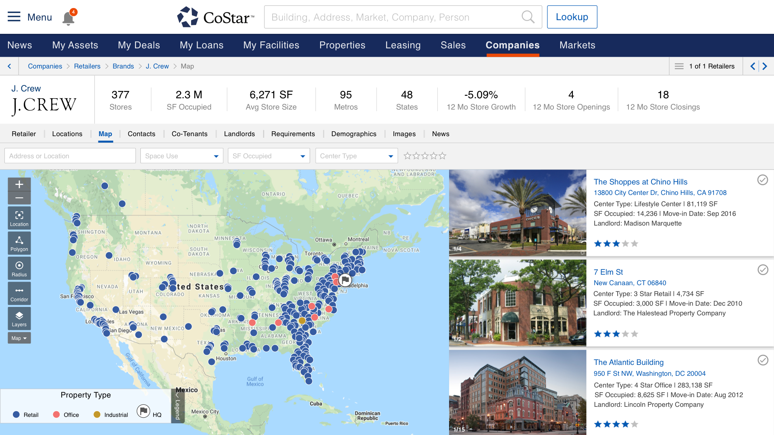Expand the Center Type dropdown
Viewport: 774px width, 435px height.
356,156
